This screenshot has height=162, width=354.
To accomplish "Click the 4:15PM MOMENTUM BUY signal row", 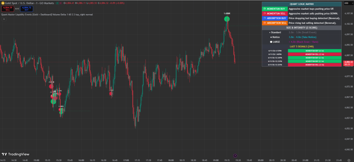I will coord(302,51).
